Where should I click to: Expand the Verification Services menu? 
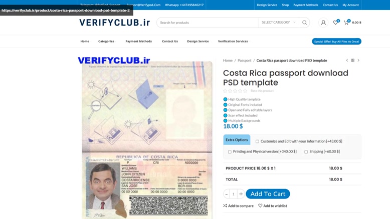234,41
